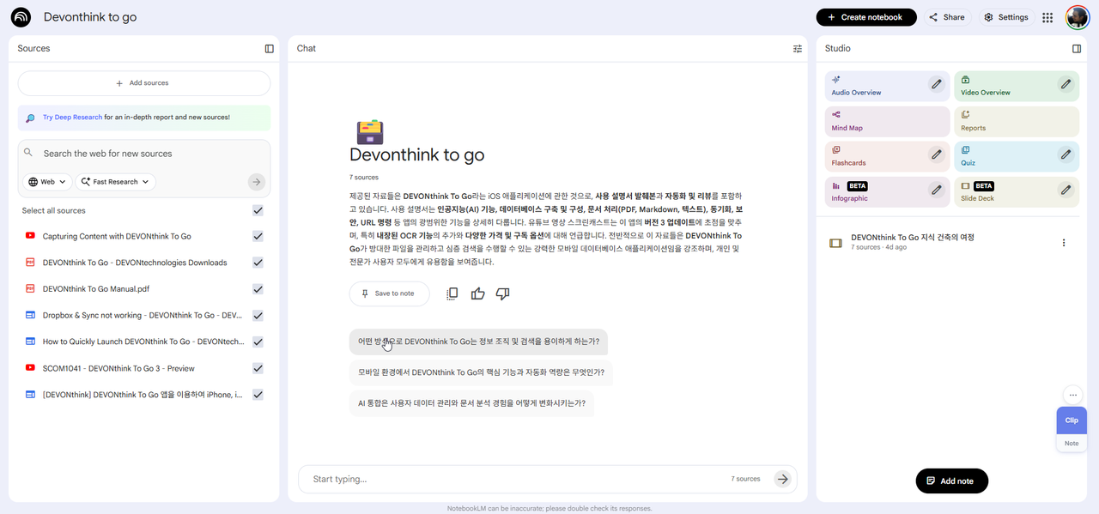Open Settings from the top bar
Screen dimensions: 1099x514
(1005, 16)
